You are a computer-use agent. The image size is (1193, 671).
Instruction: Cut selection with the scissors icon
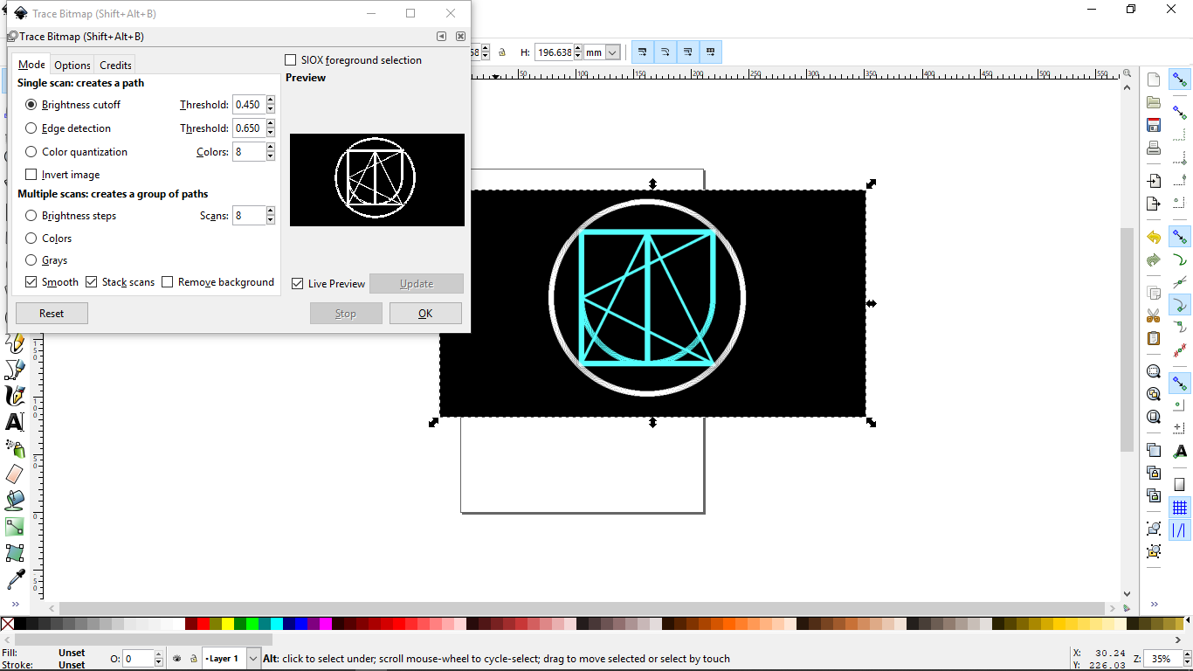click(1154, 315)
